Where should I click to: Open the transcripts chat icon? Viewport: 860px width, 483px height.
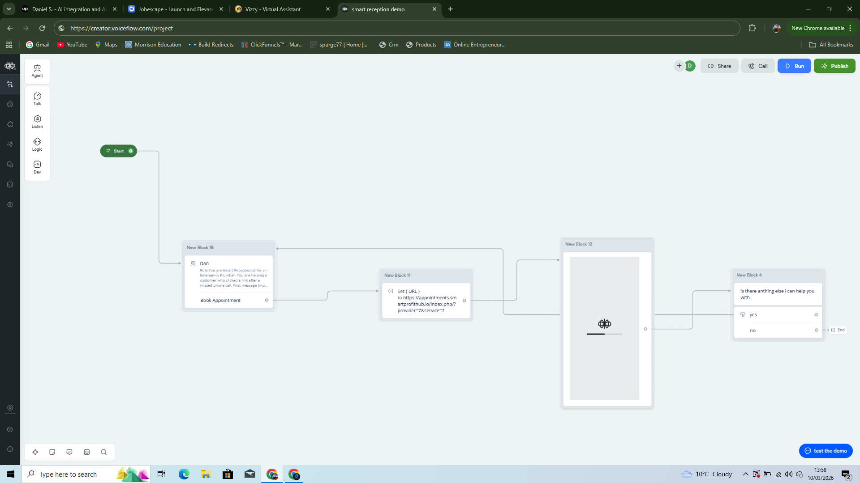(10, 164)
